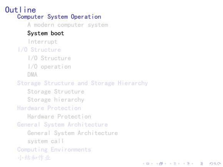Click the slide icon in navigation bar
Screen dimensions: 223x167
pyautogui.click(x=148, y=164)
